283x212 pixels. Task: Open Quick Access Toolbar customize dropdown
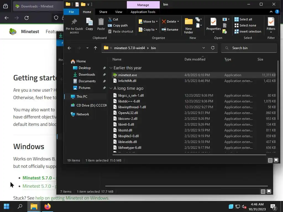(88, 4)
